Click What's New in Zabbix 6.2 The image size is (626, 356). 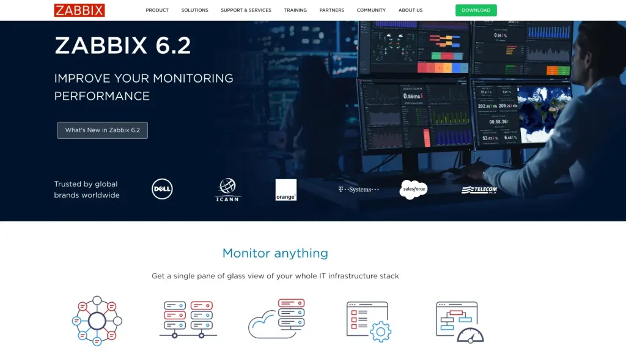(x=103, y=130)
